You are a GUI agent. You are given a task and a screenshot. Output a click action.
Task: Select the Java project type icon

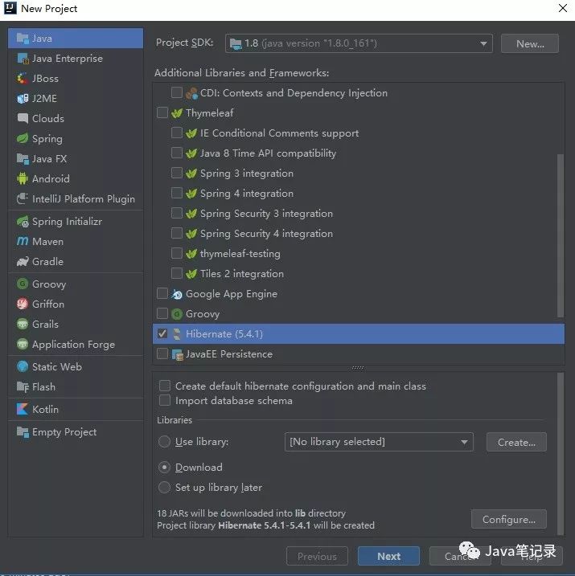coord(23,39)
